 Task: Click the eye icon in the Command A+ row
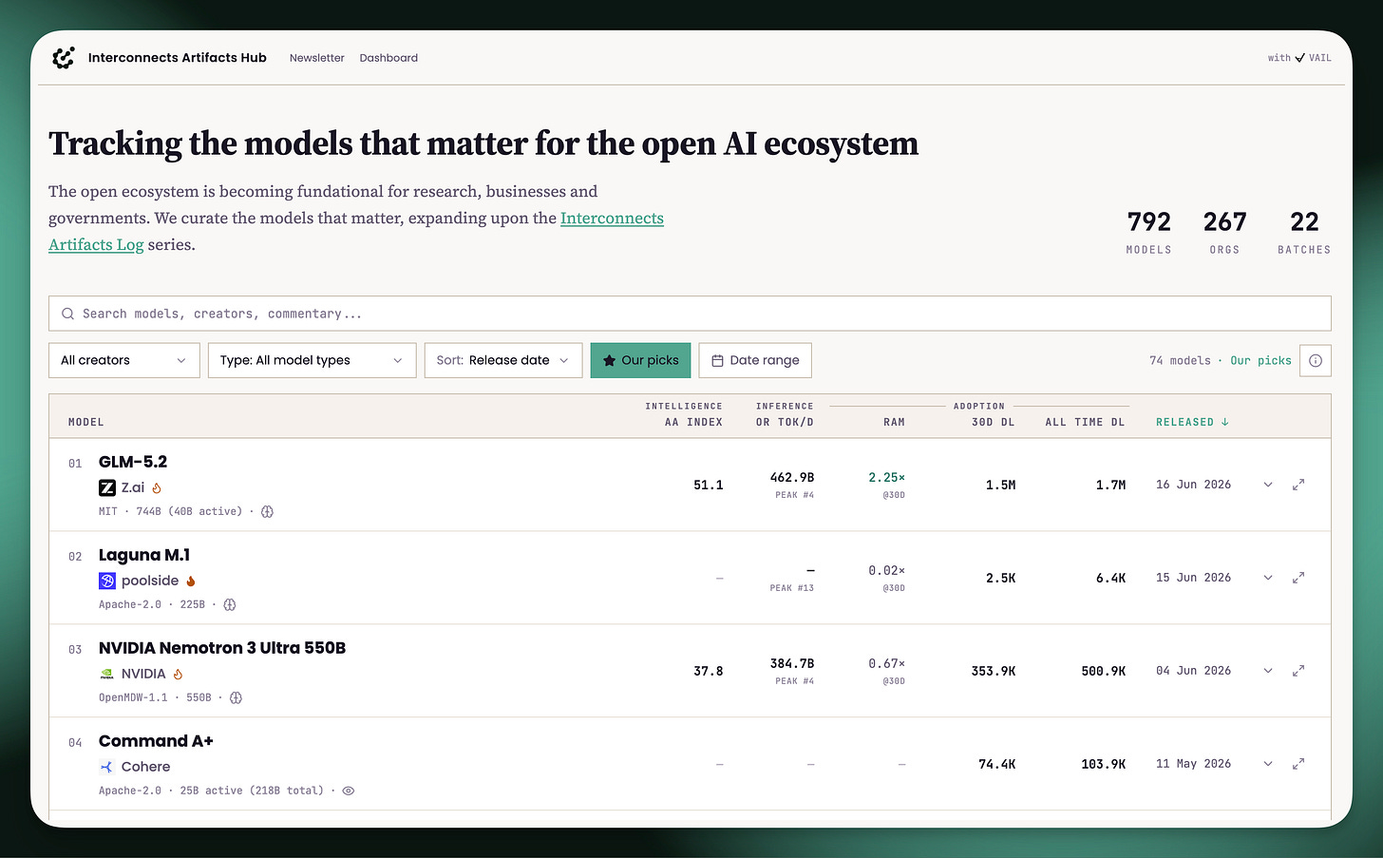[x=349, y=791]
